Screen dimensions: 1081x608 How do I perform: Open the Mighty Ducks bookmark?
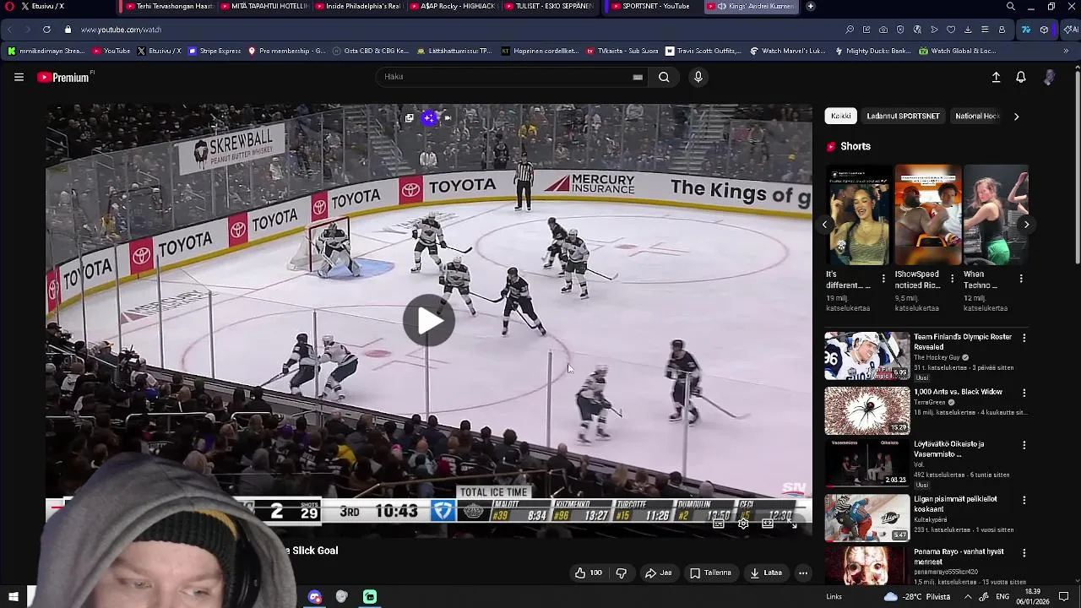click(873, 51)
